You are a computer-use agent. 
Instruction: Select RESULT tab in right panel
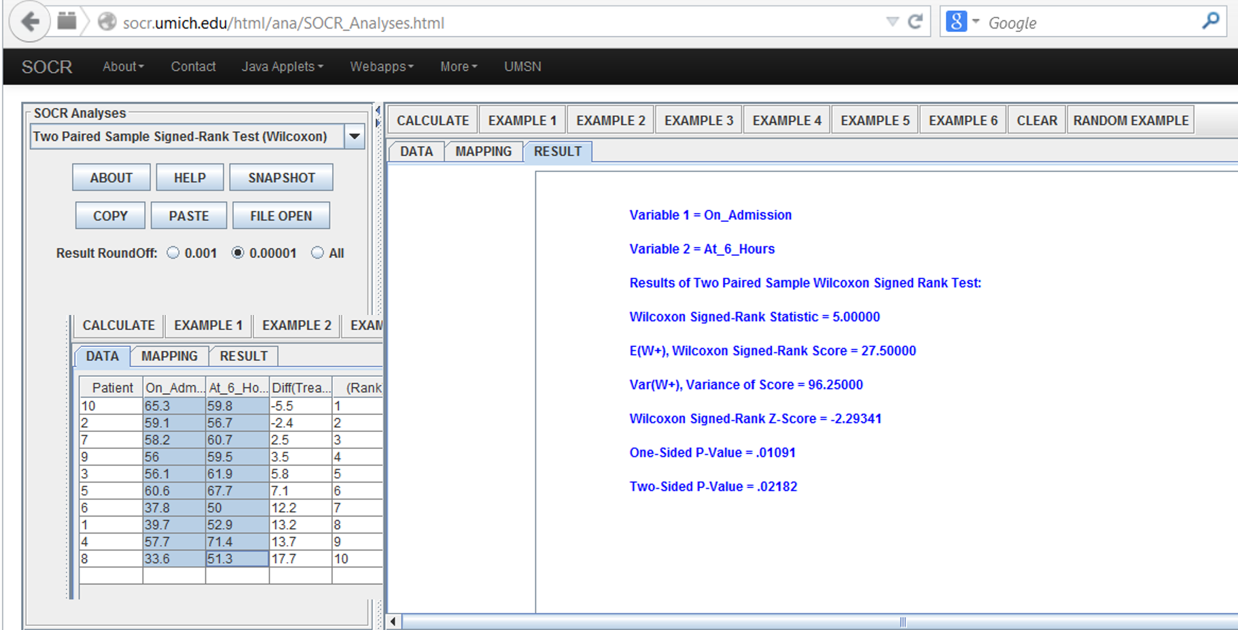click(558, 151)
